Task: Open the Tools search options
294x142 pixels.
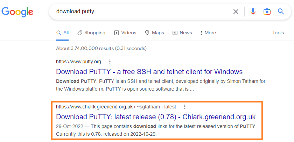Action: (x=278, y=33)
